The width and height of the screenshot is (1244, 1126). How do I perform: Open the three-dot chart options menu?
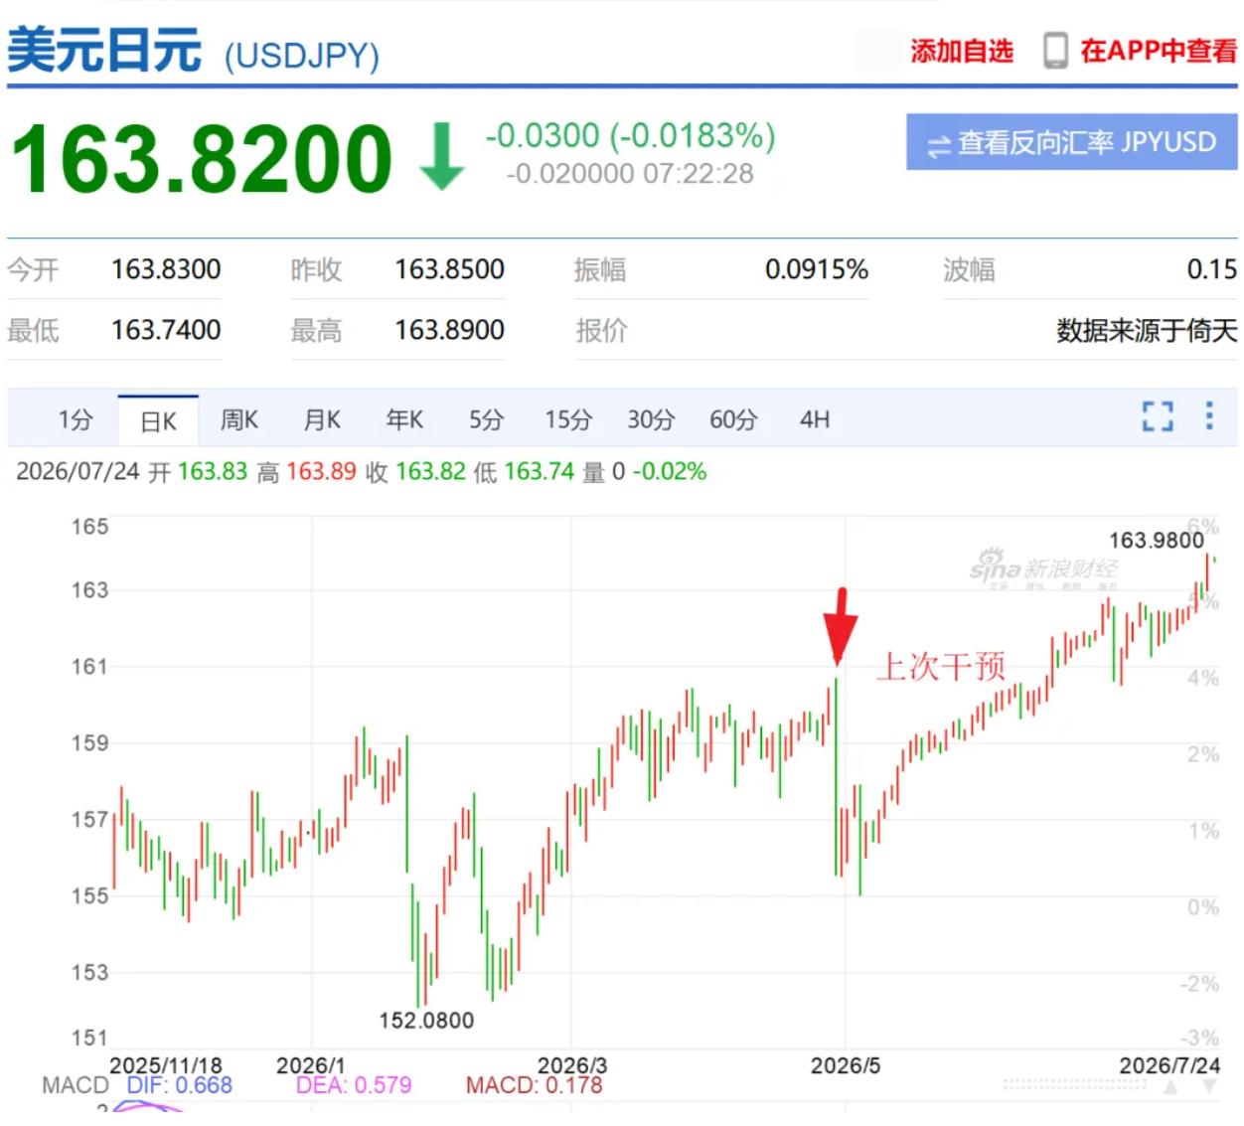click(x=1209, y=415)
